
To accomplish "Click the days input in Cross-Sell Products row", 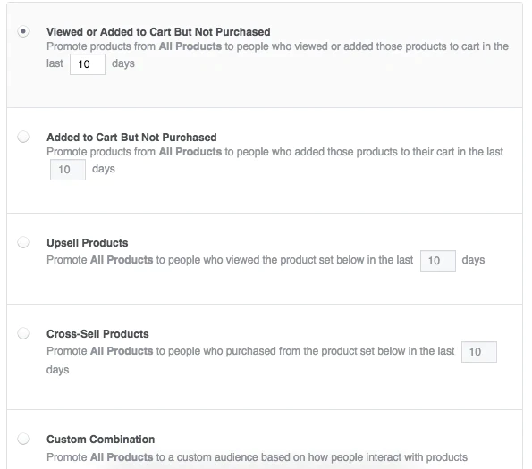I will (x=479, y=352).
